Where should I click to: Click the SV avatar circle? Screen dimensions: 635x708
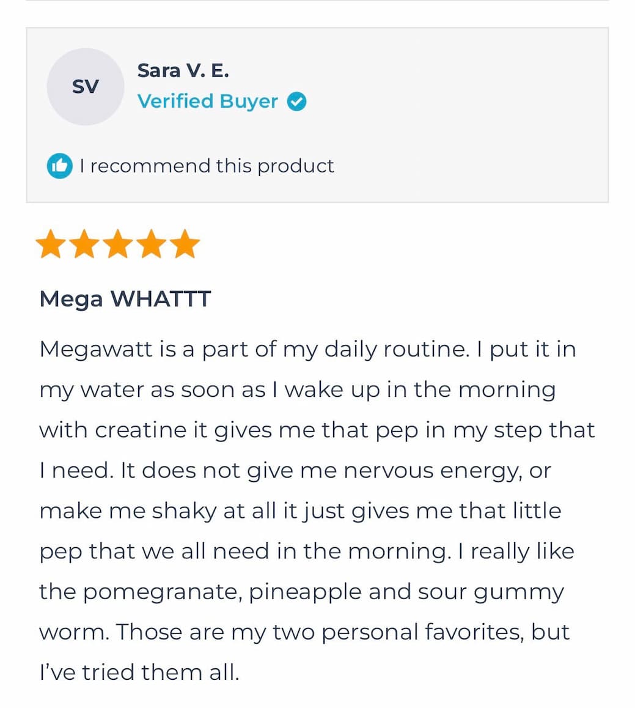tap(86, 86)
